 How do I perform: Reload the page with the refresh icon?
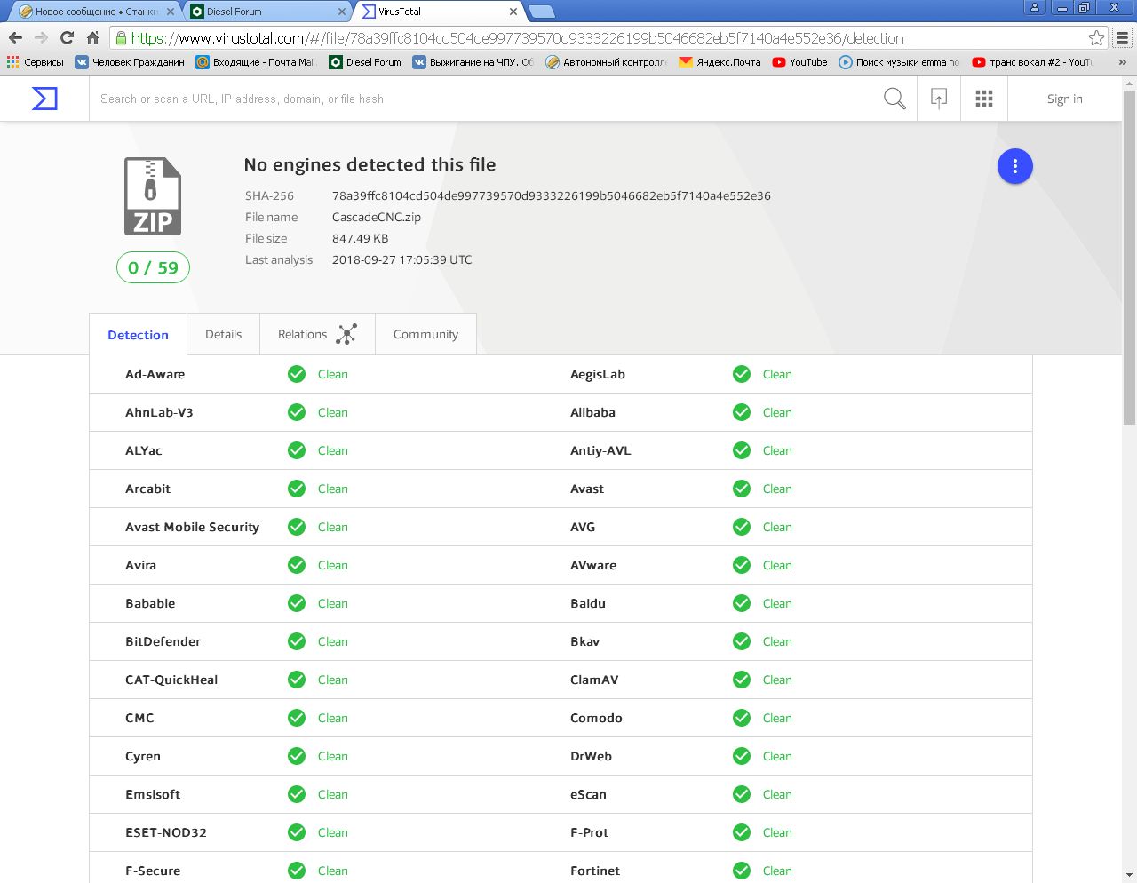[x=67, y=37]
